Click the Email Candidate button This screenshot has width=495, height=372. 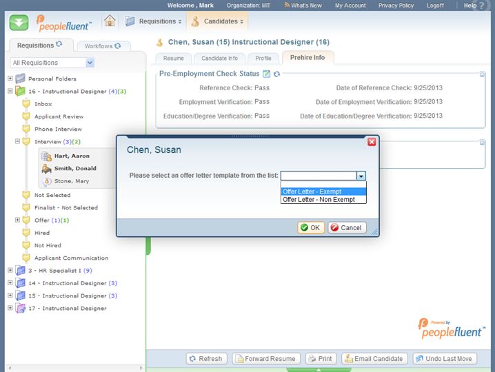[x=373, y=358]
